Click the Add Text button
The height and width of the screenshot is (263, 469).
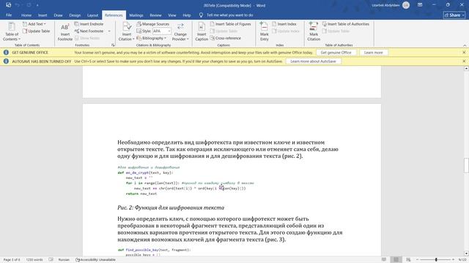34,24
